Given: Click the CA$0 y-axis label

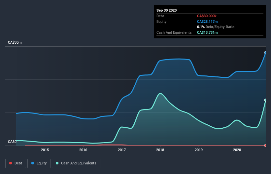Looking at the screenshot, I should tap(12, 142).
